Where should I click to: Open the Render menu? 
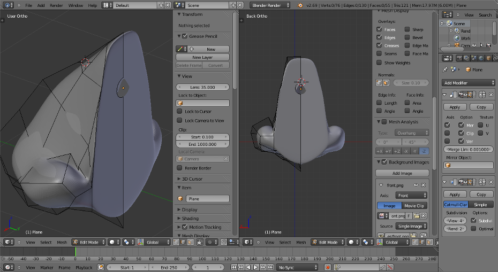pos(56,5)
